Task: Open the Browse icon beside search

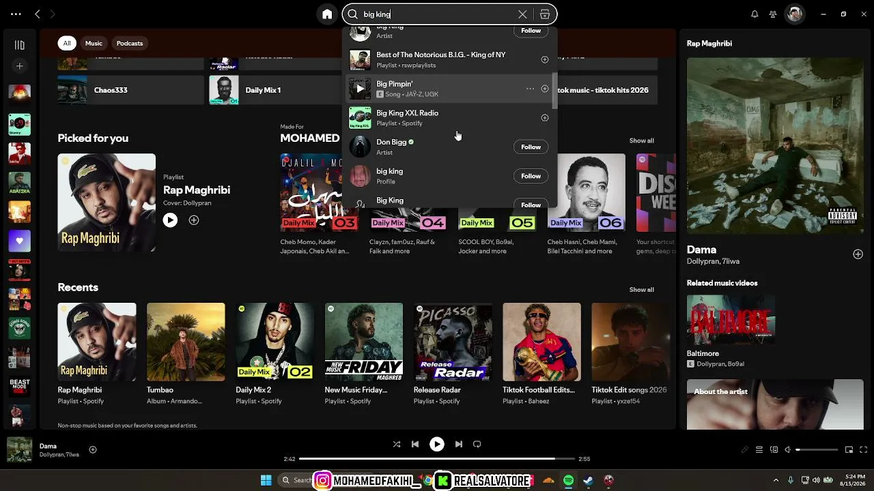Action: 545,14
